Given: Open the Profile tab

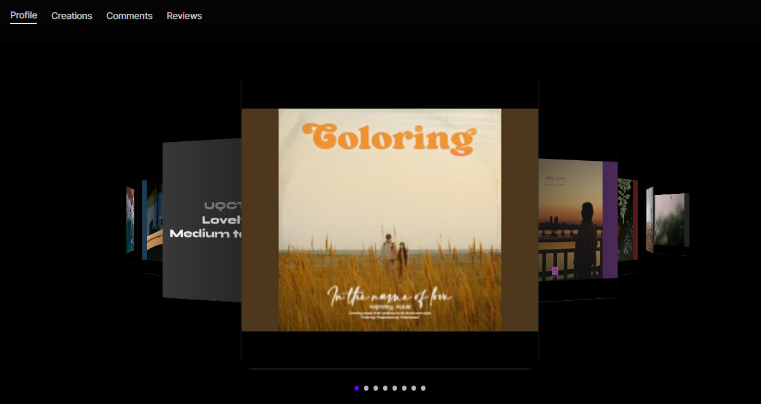Looking at the screenshot, I should 23,15.
